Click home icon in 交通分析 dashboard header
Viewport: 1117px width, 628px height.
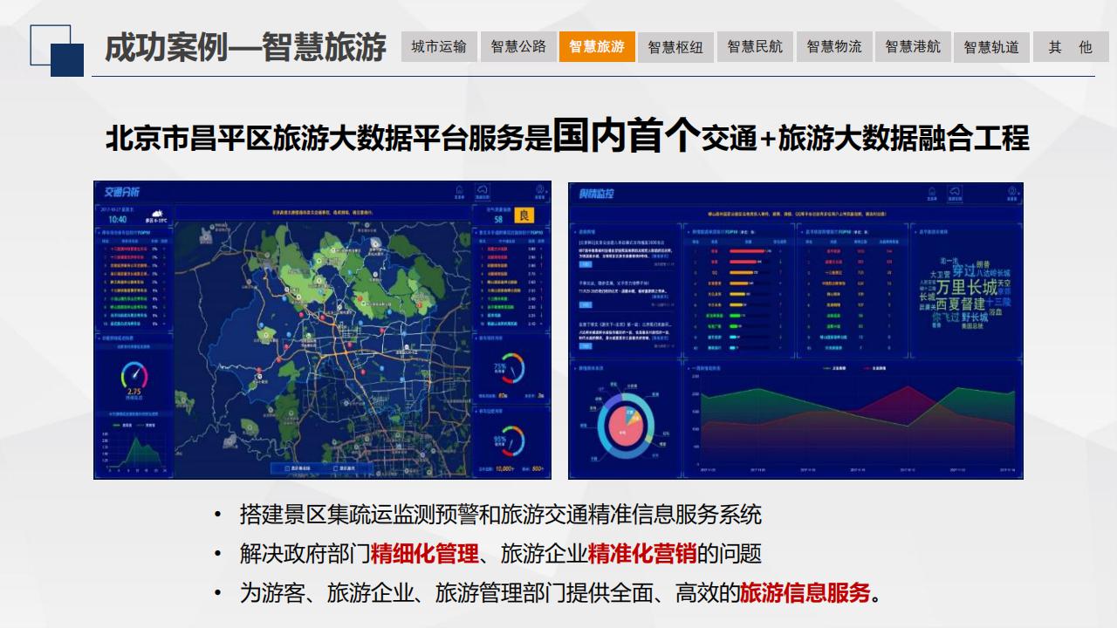tap(460, 193)
